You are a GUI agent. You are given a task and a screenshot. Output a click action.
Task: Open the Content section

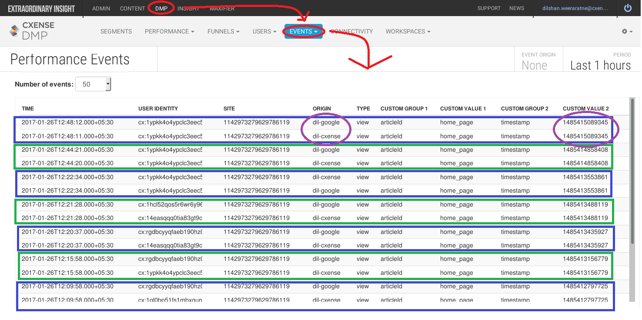tap(133, 8)
